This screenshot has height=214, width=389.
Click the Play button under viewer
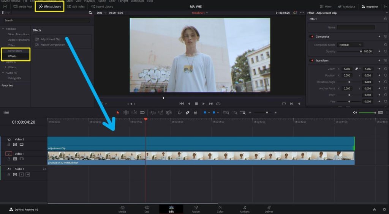tap(204, 104)
